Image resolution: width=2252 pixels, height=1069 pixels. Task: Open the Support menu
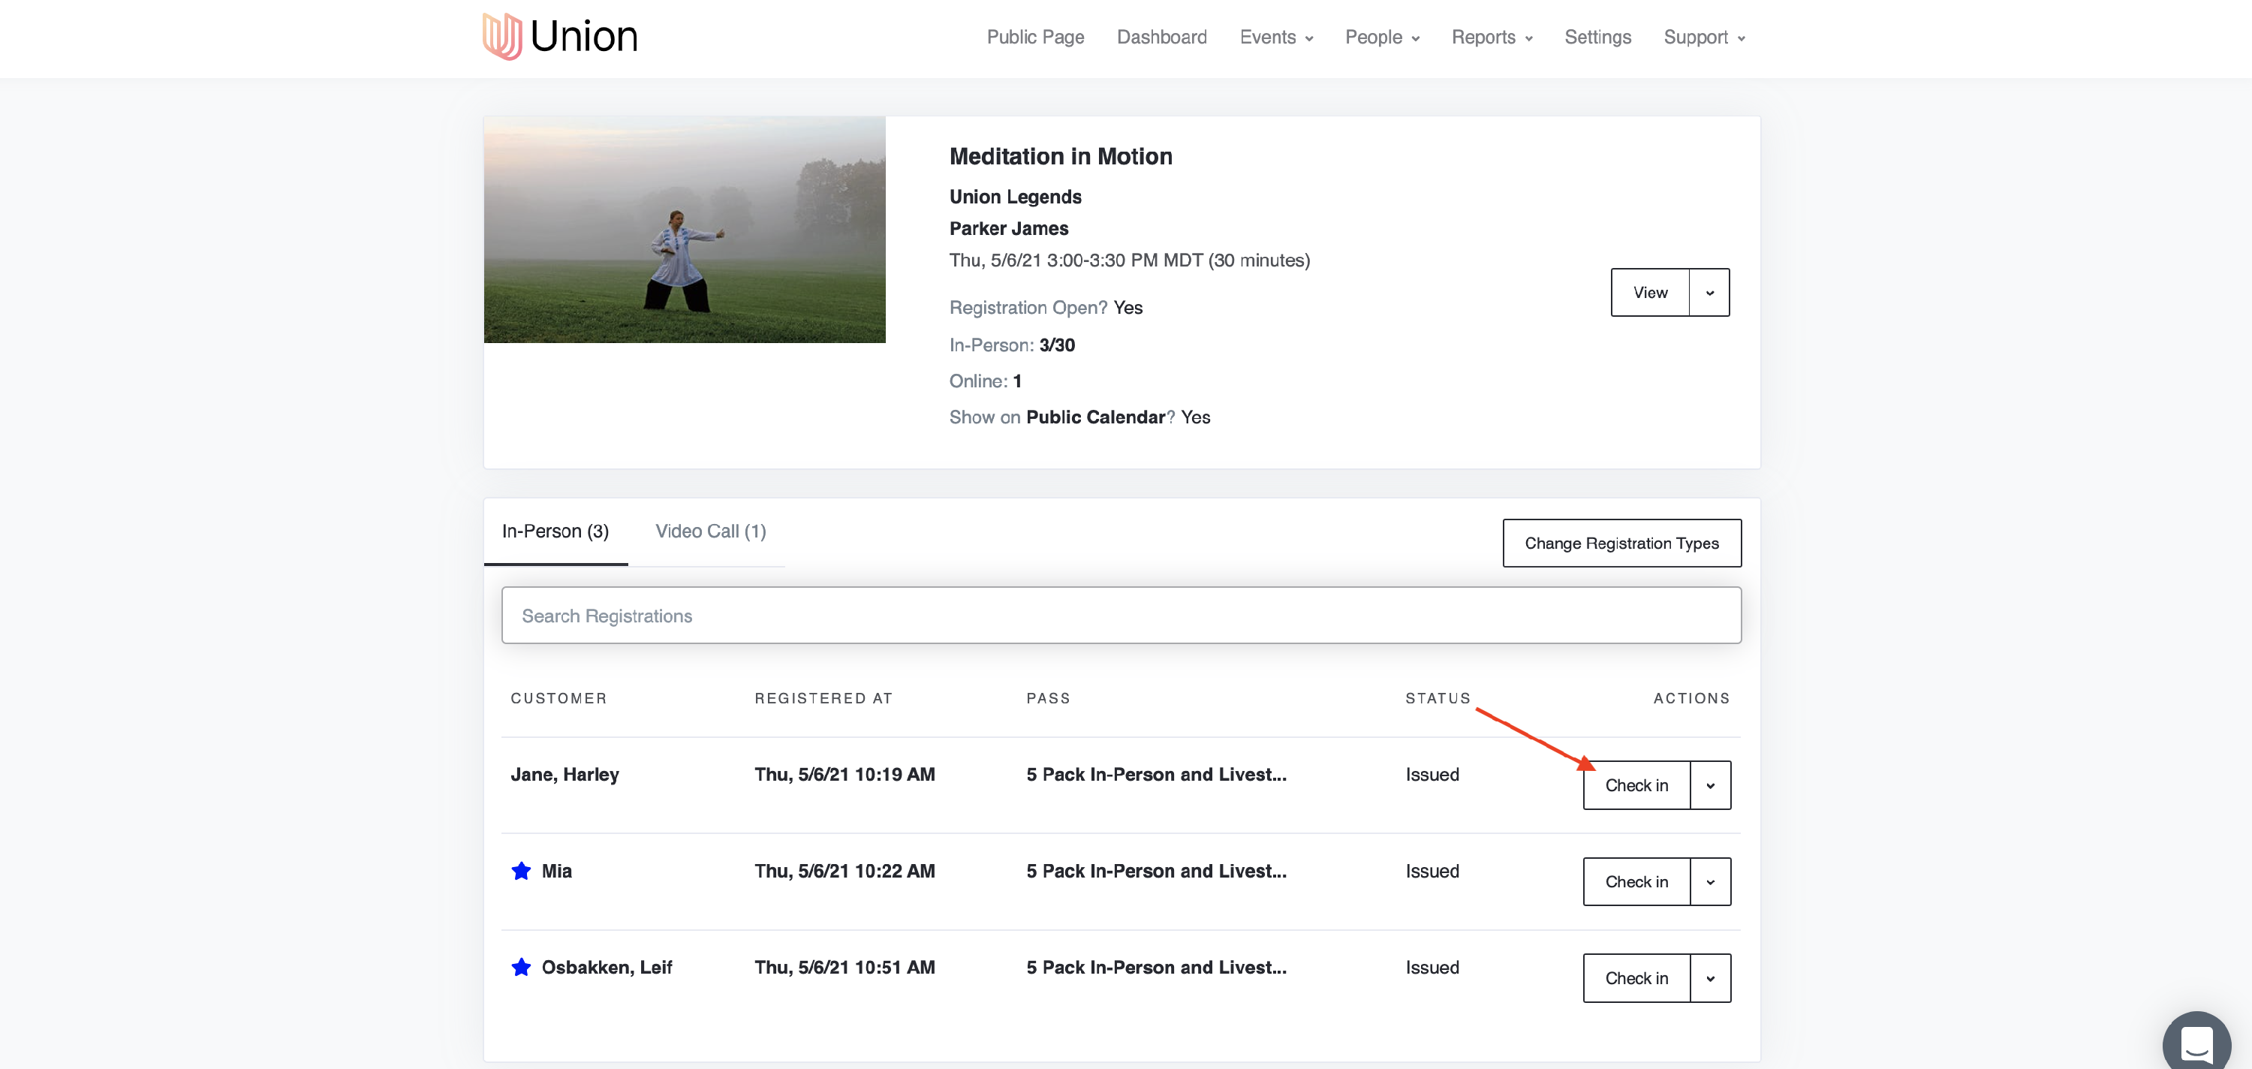1703,38
